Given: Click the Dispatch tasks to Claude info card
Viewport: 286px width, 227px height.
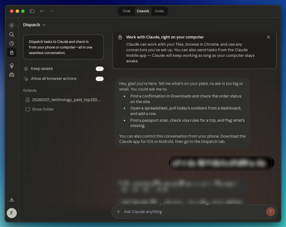Looking at the screenshot, I should coord(63,47).
